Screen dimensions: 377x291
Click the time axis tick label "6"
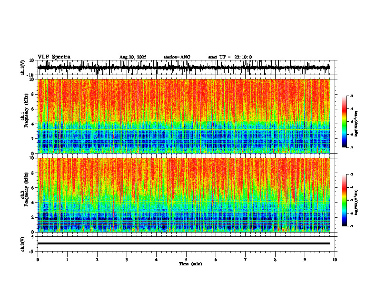216,260
